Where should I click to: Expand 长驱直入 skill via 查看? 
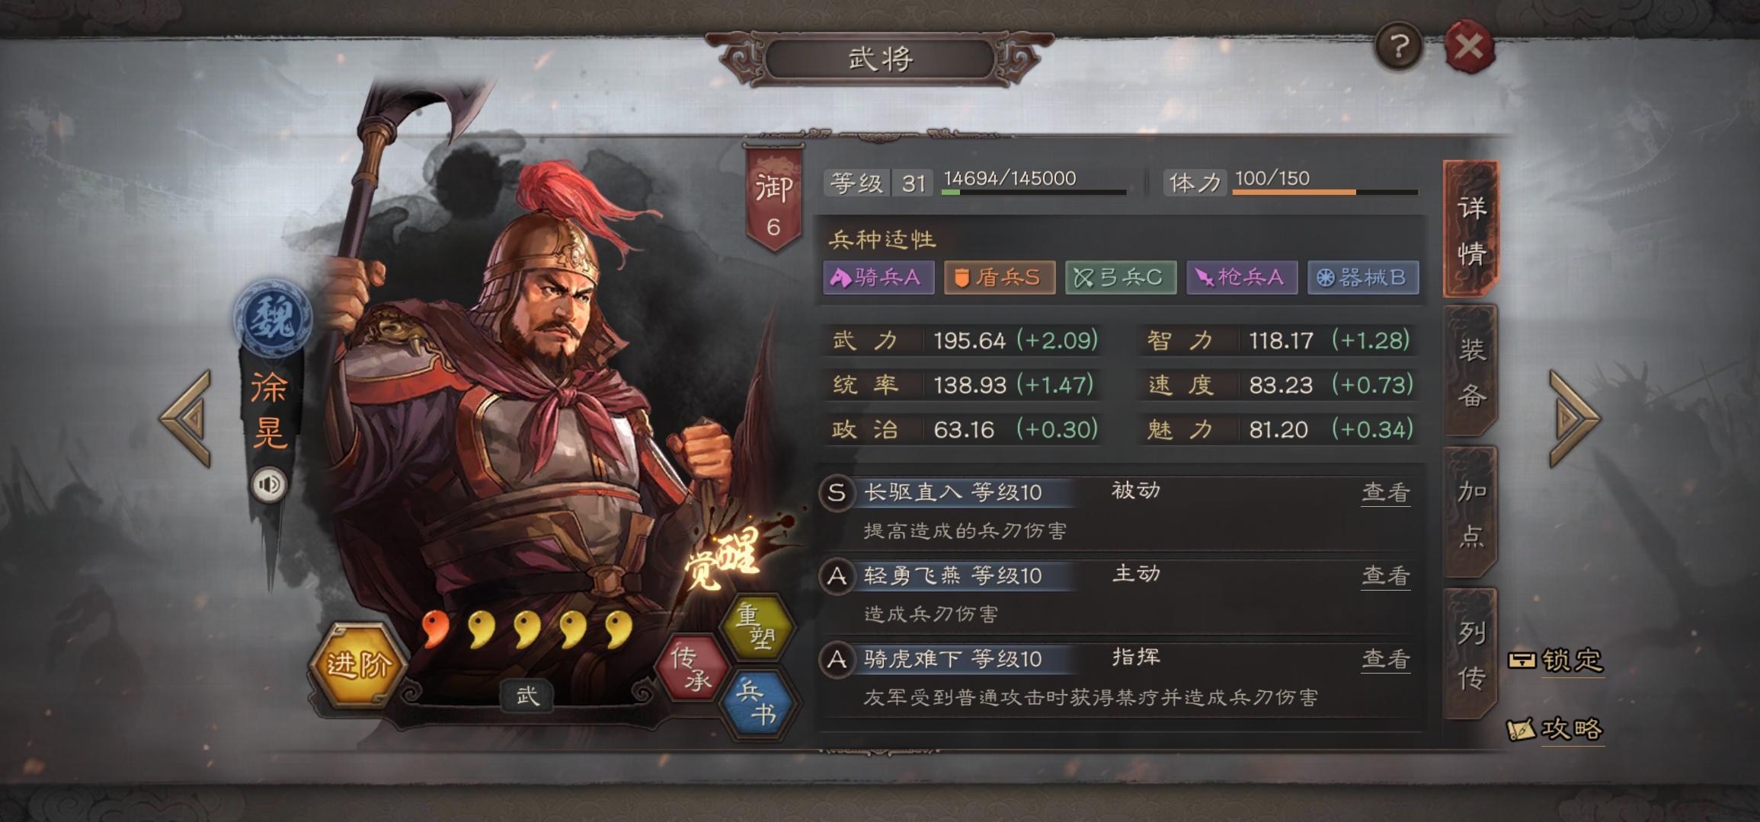tap(1385, 492)
